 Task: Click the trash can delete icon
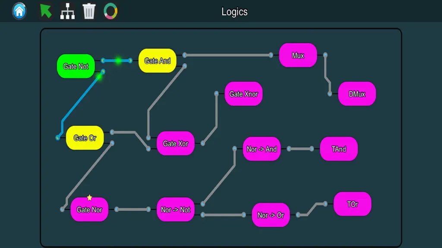[x=89, y=11]
